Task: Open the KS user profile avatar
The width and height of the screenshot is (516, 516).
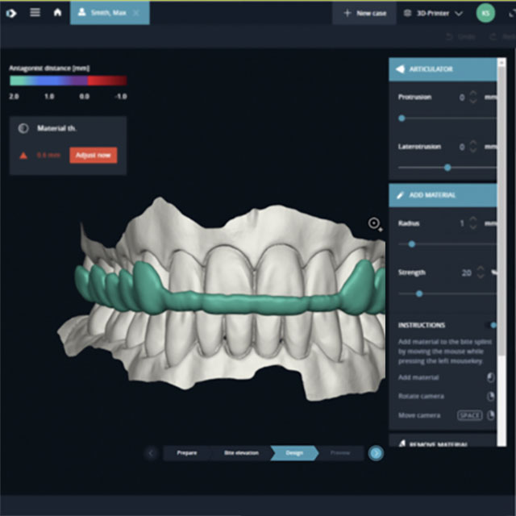Action: tap(485, 13)
